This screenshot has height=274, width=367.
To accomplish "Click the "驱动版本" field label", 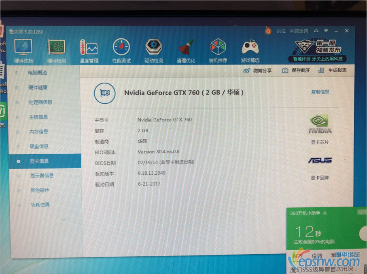I will click(104, 174).
